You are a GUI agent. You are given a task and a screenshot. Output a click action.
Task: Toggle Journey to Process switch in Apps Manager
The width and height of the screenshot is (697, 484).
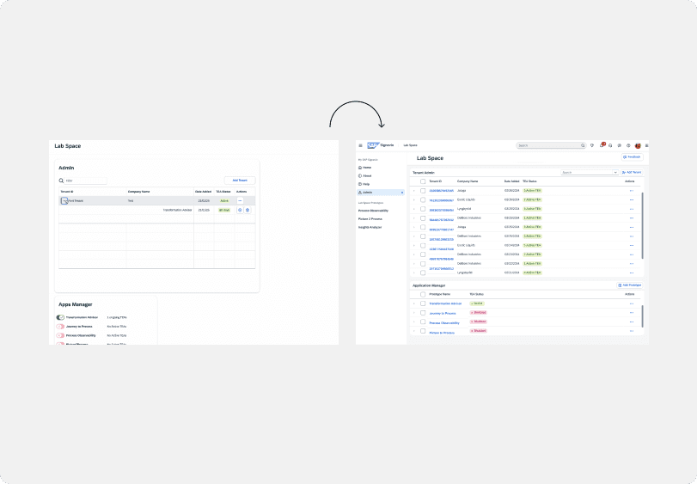tap(60, 326)
